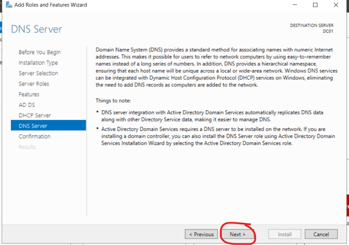The image size is (349, 245).
Task: Go to the Confirmation step
Action: (35, 136)
